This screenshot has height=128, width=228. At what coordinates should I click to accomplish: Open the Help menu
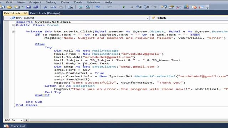coord(108,2)
